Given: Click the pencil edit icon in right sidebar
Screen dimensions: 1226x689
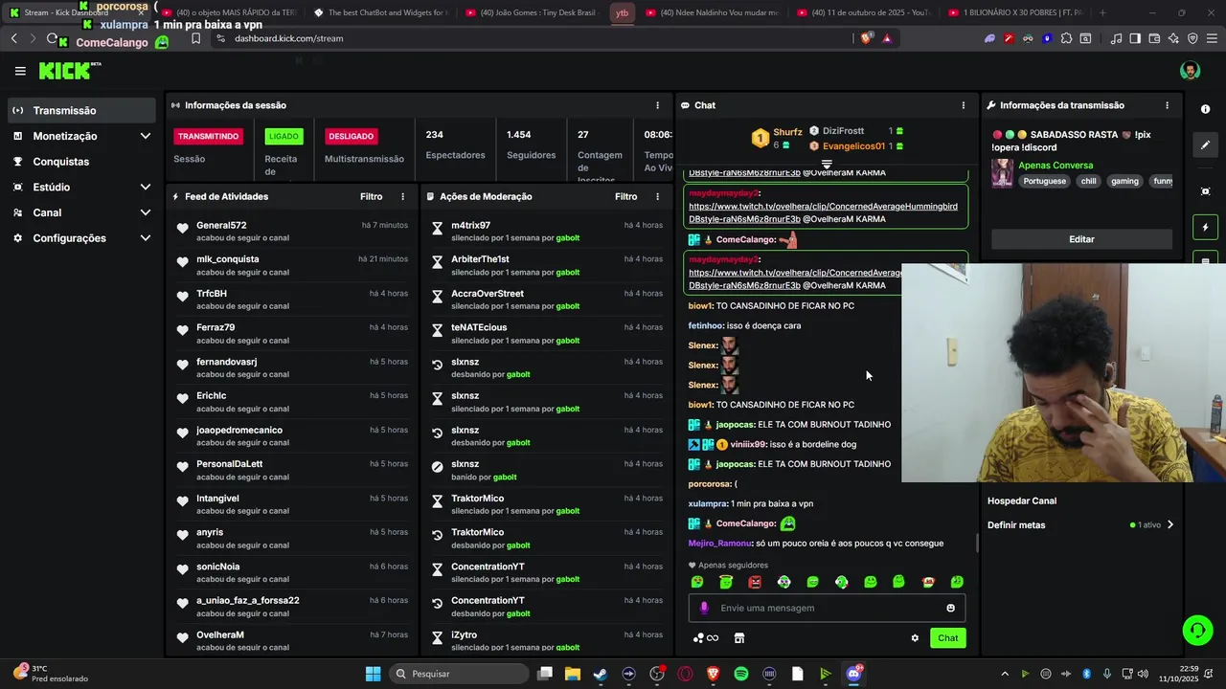Looking at the screenshot, I should pyautogui.click(x=1205, y=145).
